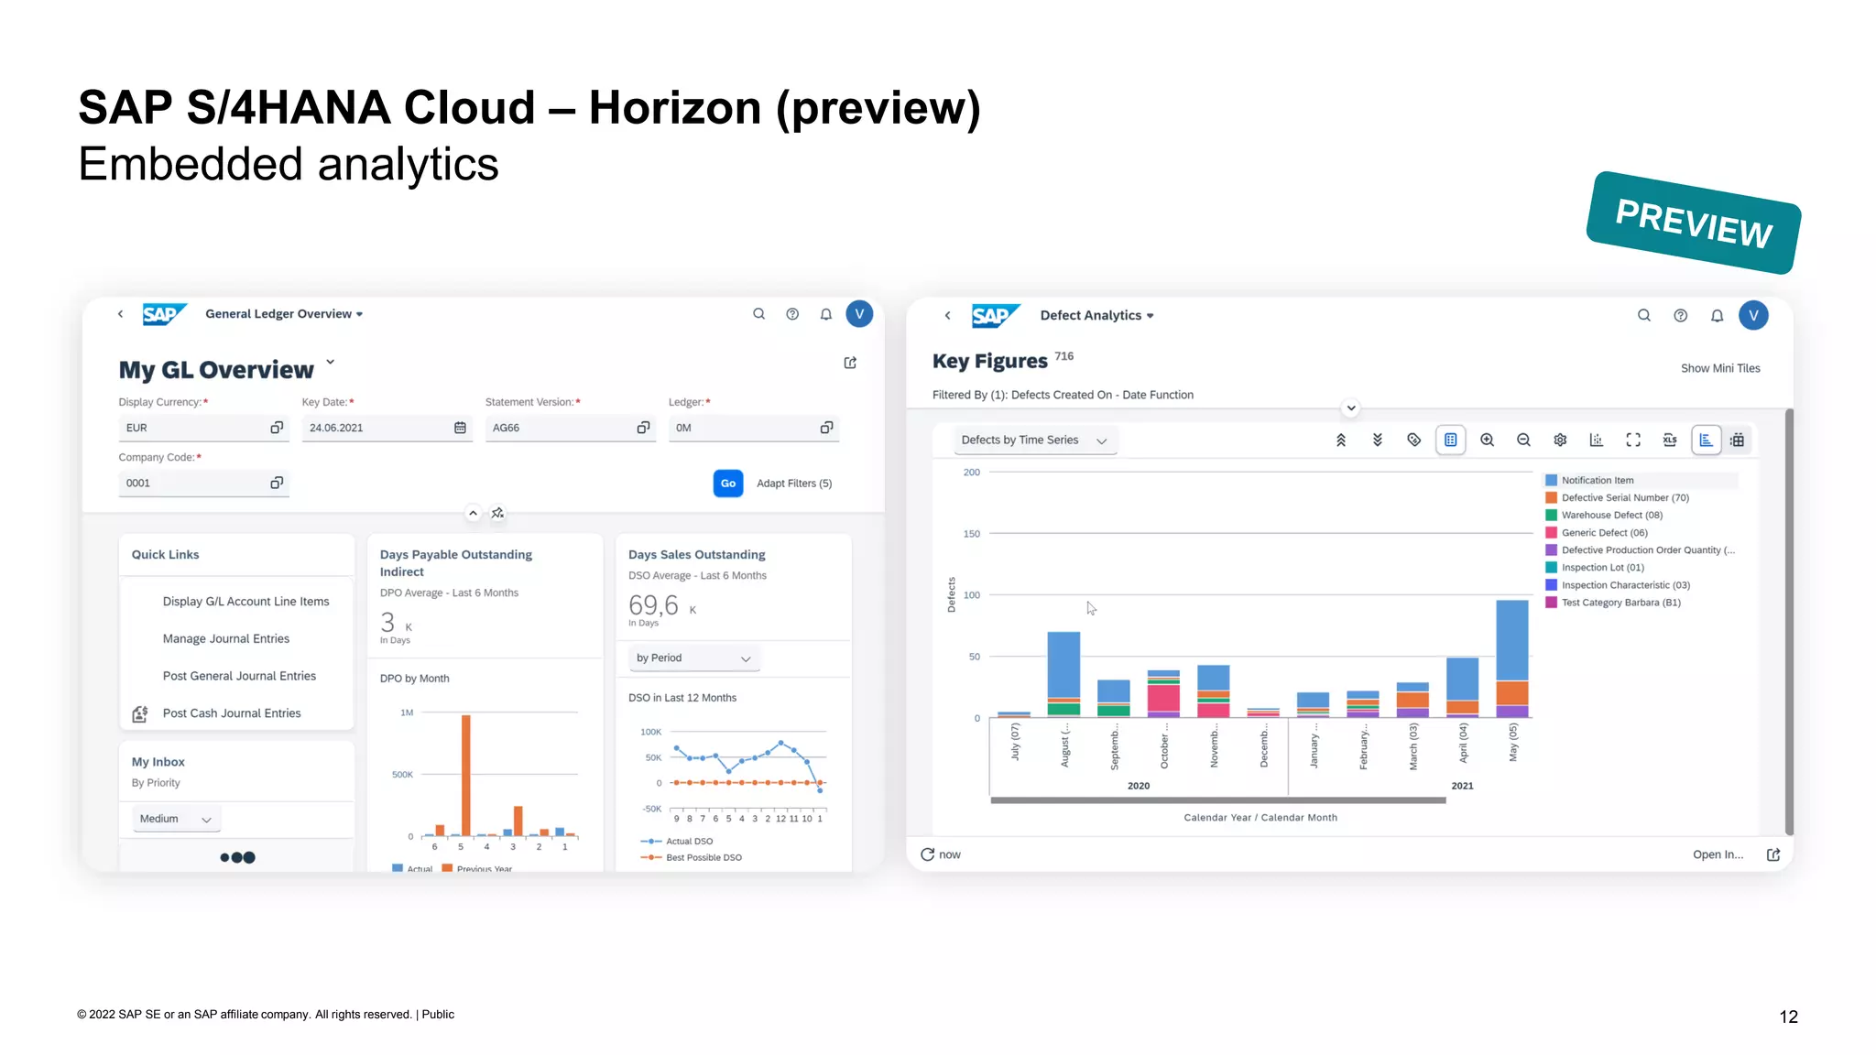Open value help for Ledger field
Screen dimensions: 1876x1055
point(826,428)
